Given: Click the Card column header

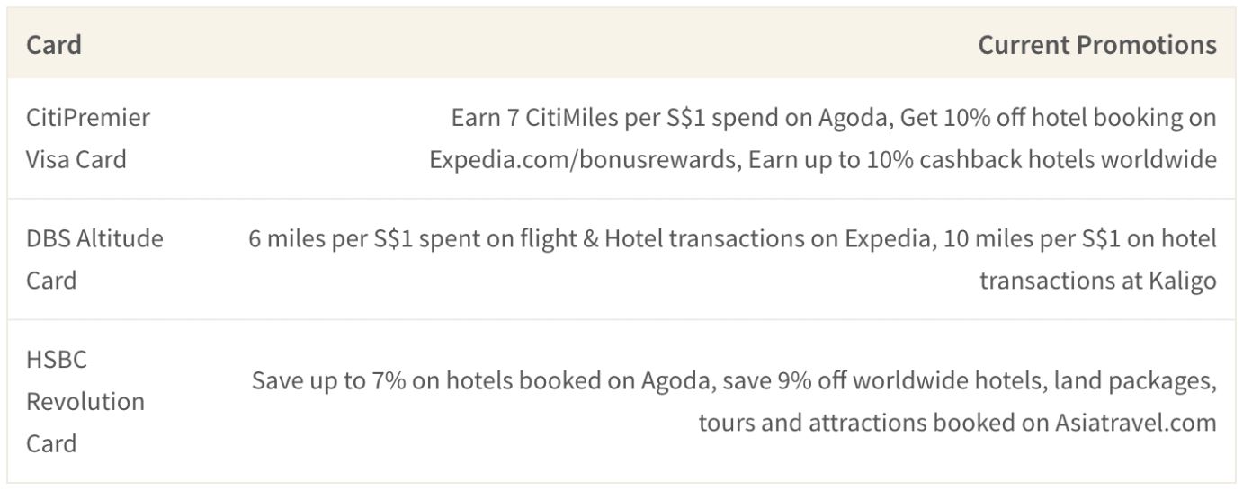Looking at the screenshot, I should (54, 45).
